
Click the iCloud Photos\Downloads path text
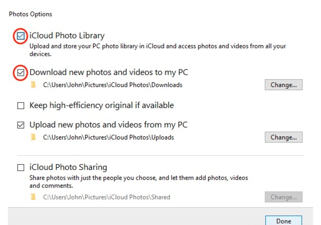pos(112,85)
